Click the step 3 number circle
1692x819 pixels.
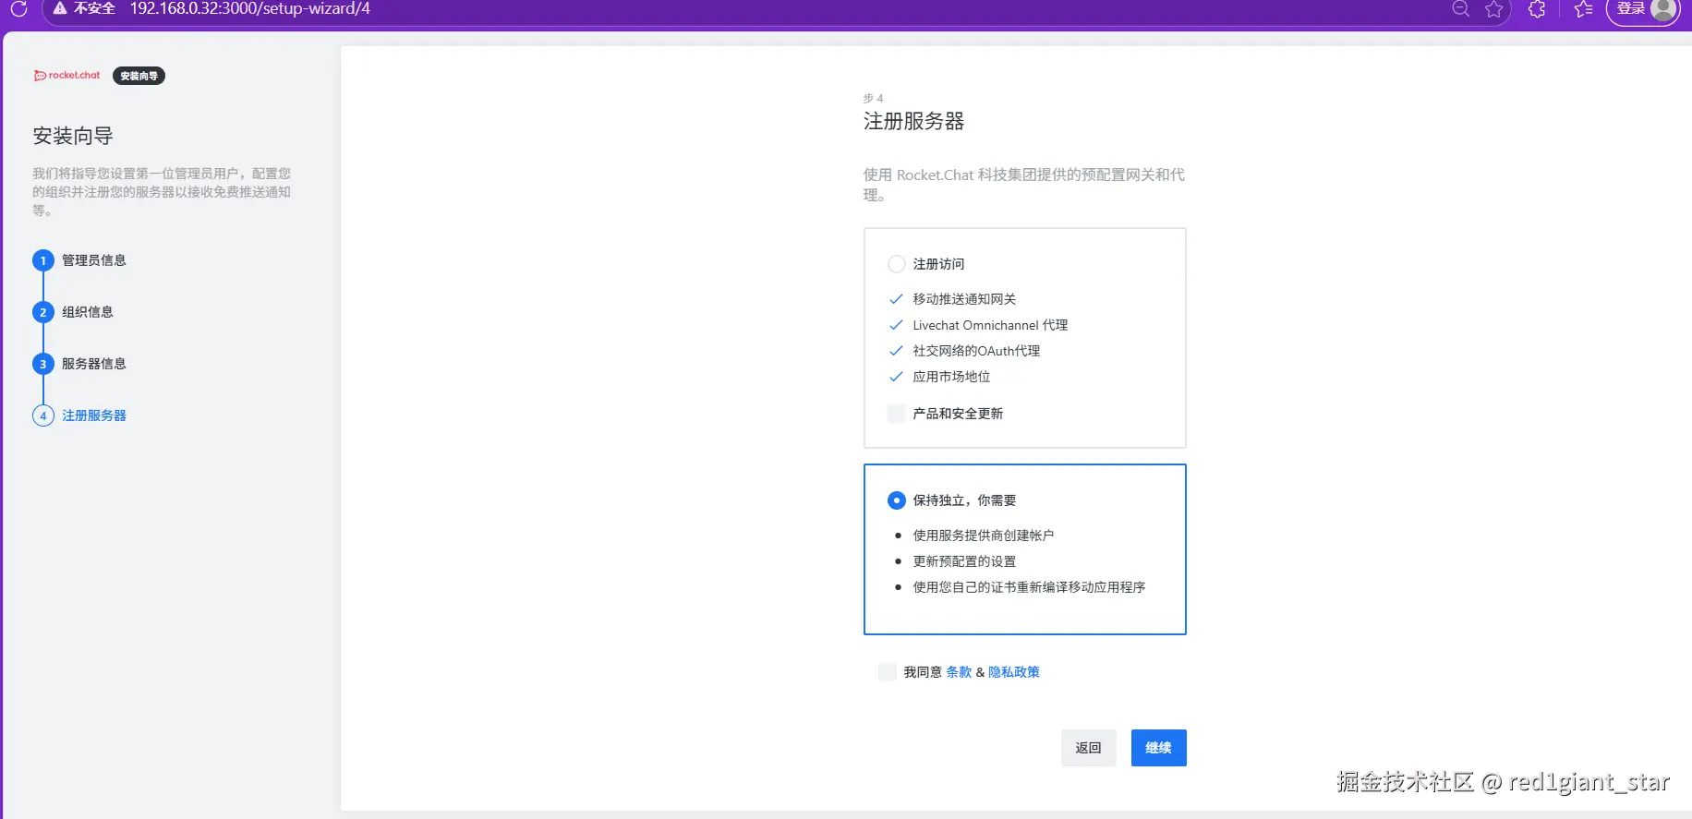click(43, 364)
